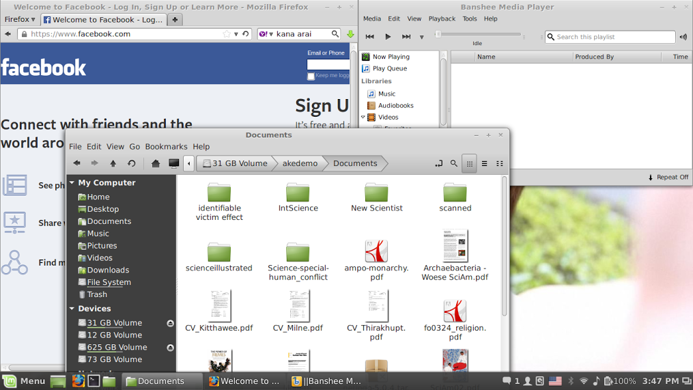
Task: Open Go menu in Documents window
Action: click(135, 147)
